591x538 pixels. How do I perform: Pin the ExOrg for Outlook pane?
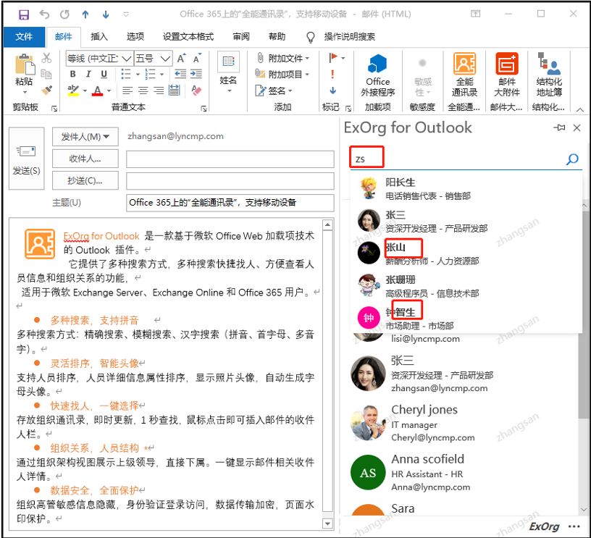(x=559, y=127)
